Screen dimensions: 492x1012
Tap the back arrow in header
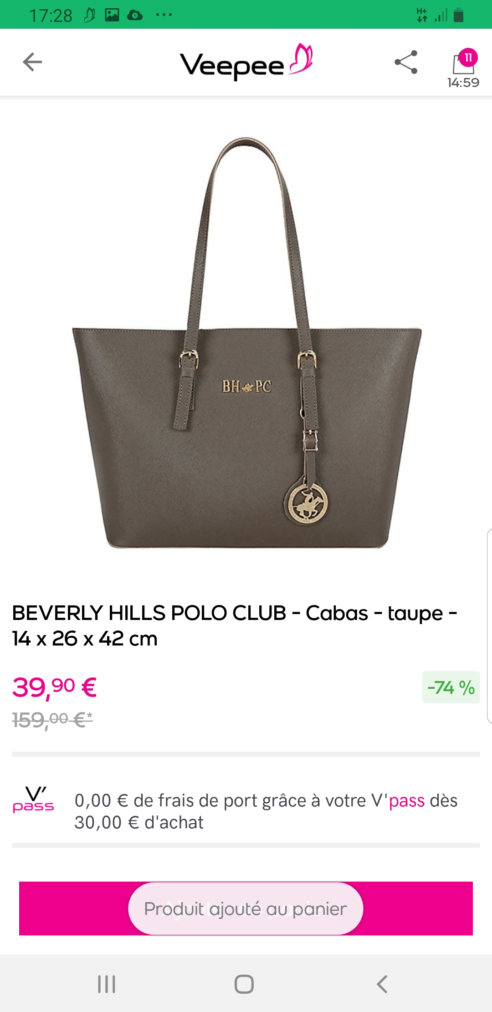point(32,62)
